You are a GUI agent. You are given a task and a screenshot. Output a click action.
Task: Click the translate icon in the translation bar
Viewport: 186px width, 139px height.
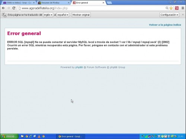coord(4,15)
